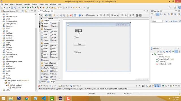Click Link with Editor icon in Package Explorer

(26, 11)
